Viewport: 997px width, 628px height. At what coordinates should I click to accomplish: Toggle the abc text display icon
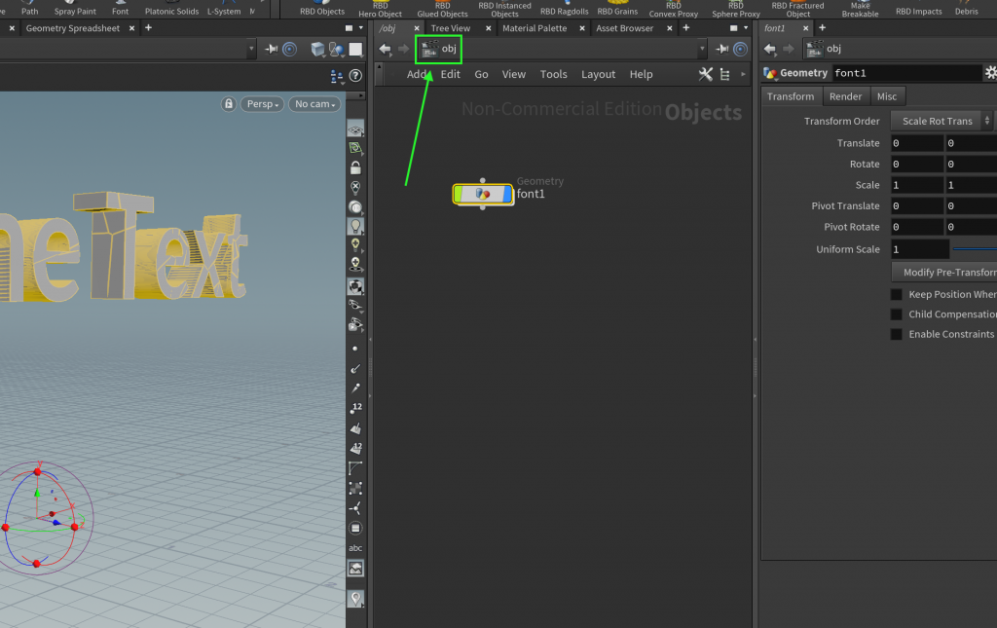(355, 548)
